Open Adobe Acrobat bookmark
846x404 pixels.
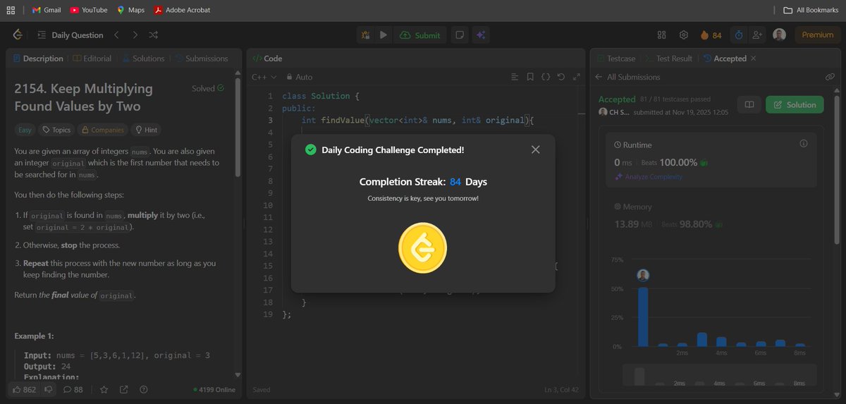click(182, 10)
